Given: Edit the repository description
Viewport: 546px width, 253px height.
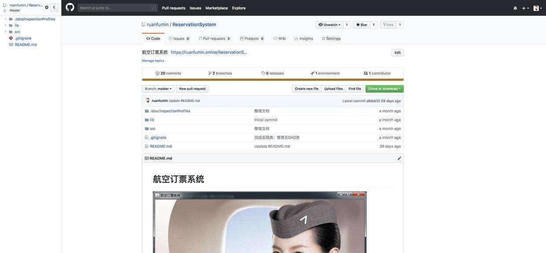Looking at the screenshot, I should click(x=398, y=52).
